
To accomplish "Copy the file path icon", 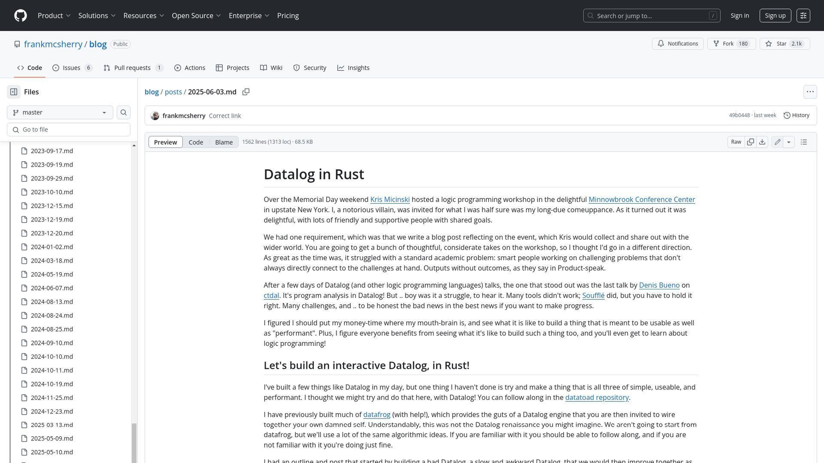I will coord(246,92).
